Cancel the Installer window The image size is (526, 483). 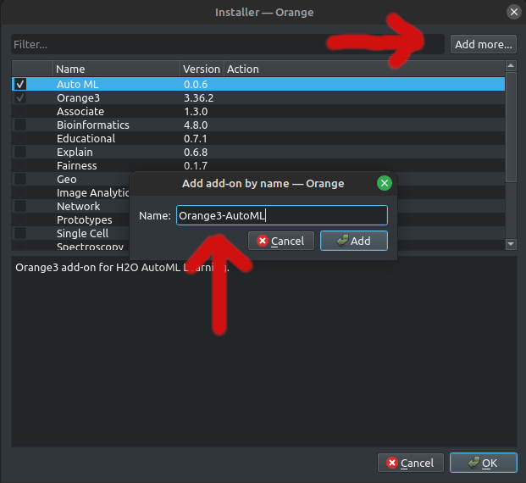(x=411, y=463)
